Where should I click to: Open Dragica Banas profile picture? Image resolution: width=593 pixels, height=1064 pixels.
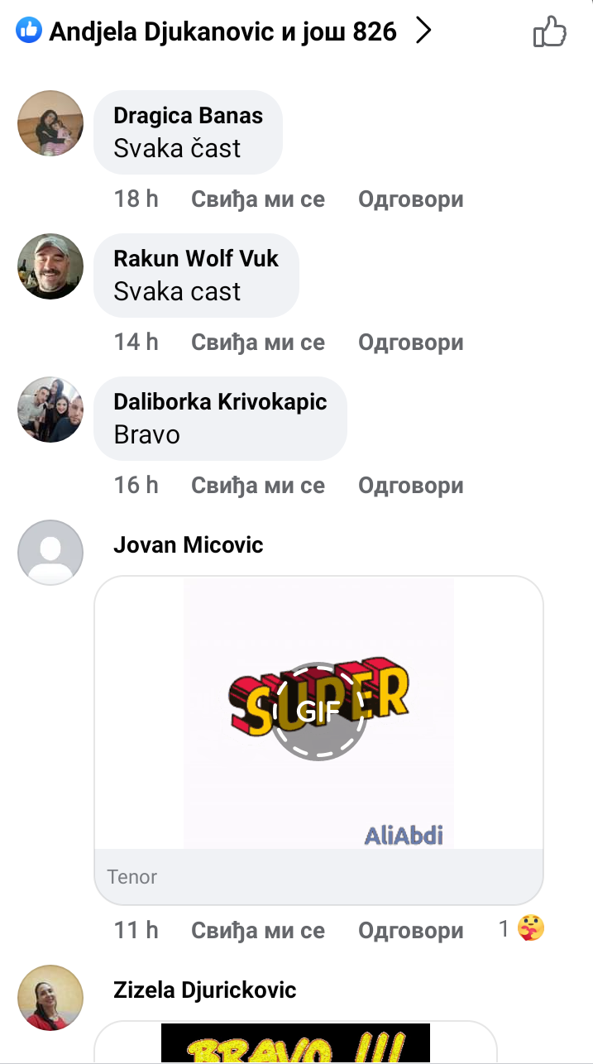click(x=50, y=123)
